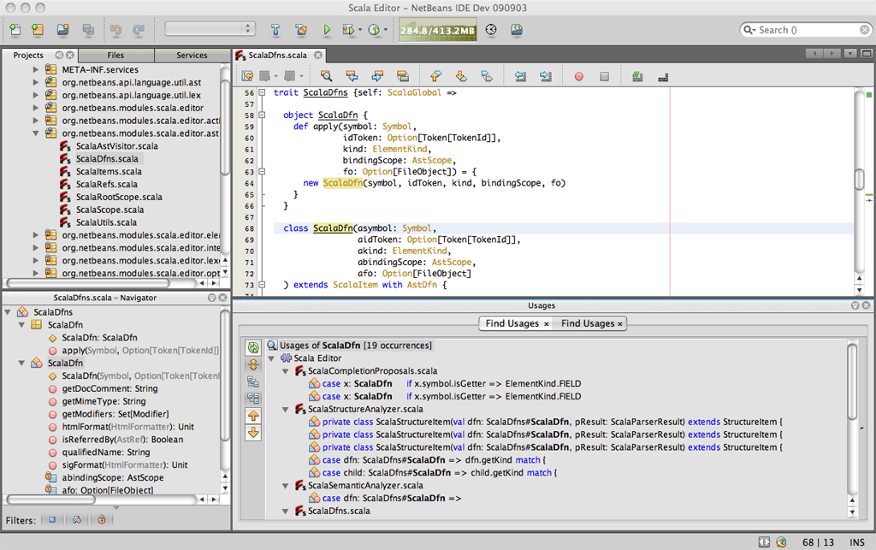Open the project configuration combo box
876x550 pixels.
click(210, 30)
